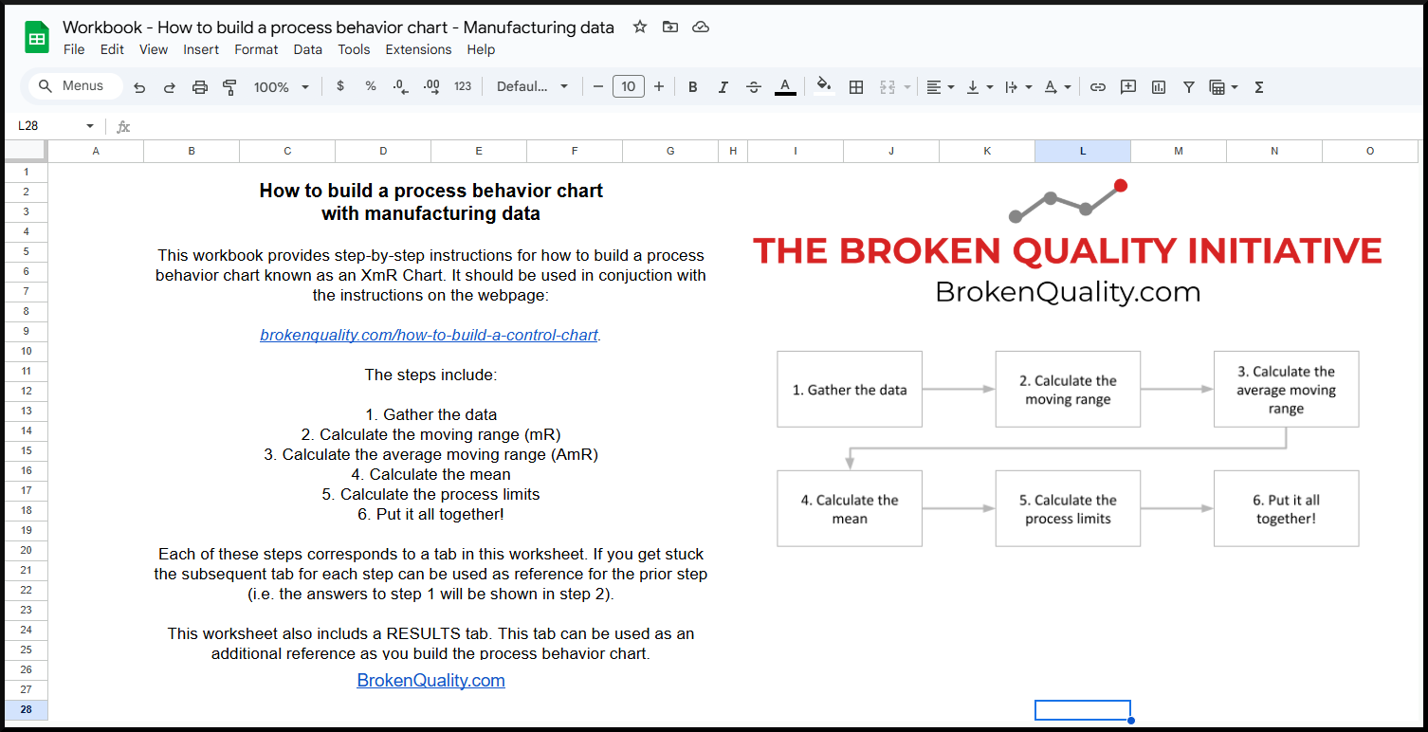Select column G header
This screenshot has width=1428, height=732.
(670, 151)
